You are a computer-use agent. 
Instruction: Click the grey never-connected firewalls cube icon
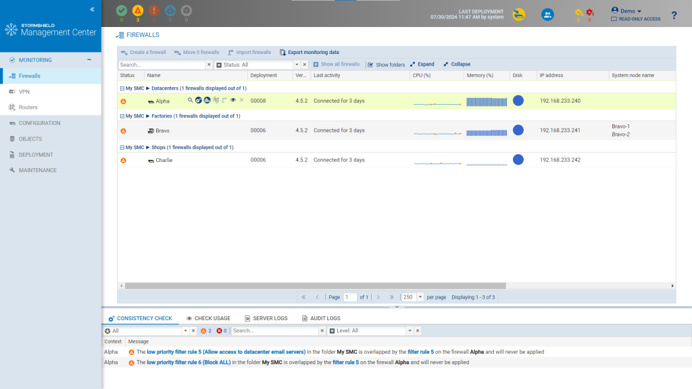tap(187, 11)
